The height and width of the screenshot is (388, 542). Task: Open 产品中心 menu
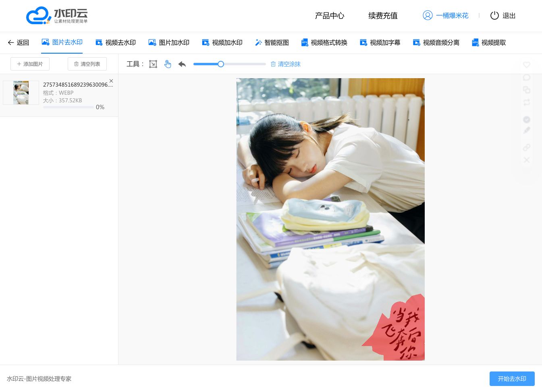[330, 16]
